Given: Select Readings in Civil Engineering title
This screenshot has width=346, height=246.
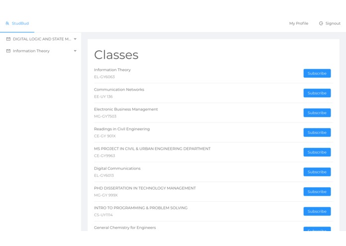Looking at the screenshot, I should (122, 129).
